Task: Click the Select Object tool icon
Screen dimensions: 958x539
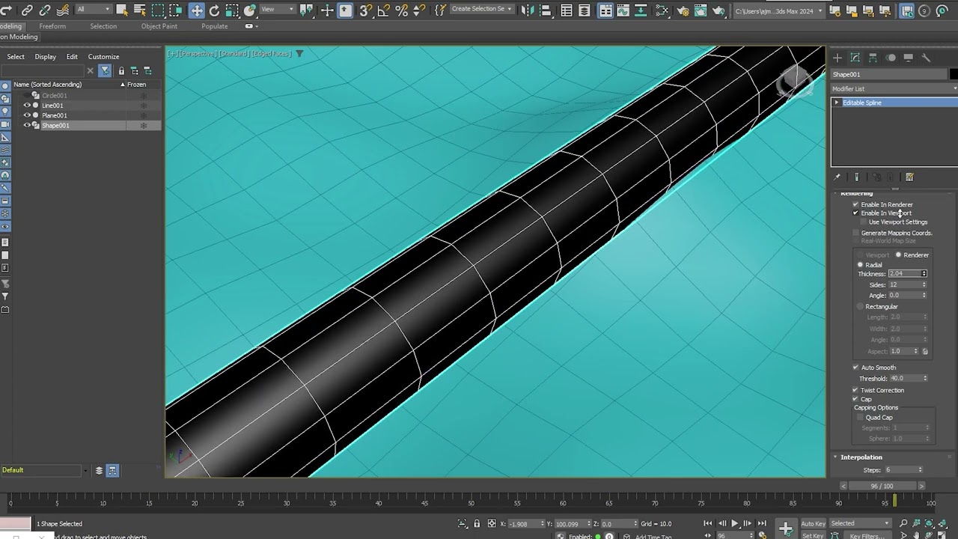Action: (x=122, y=10)
